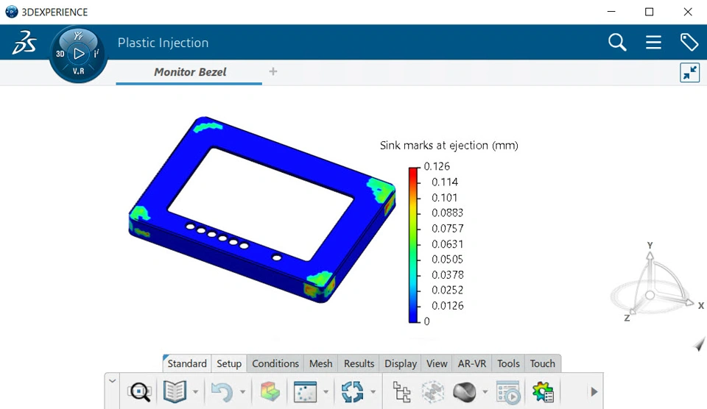Select the information quadrant of the compass
The width and height of the screenshot is (707, 409).
pyautogui.click(x=96, y=54)
